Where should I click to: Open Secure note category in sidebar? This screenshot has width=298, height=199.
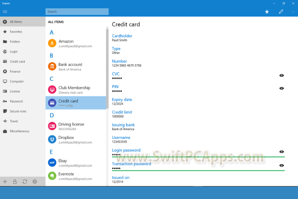[23, 111]
